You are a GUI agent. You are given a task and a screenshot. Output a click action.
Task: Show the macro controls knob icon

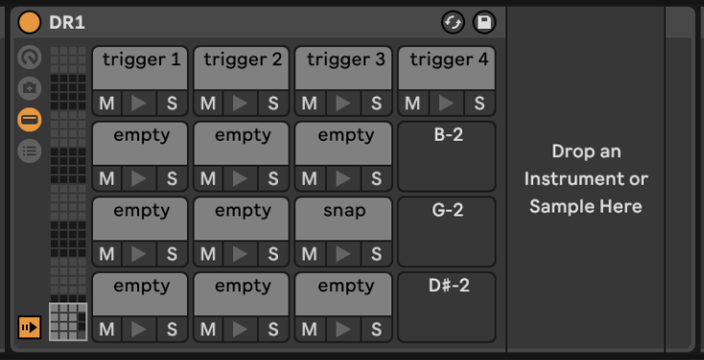30,57
